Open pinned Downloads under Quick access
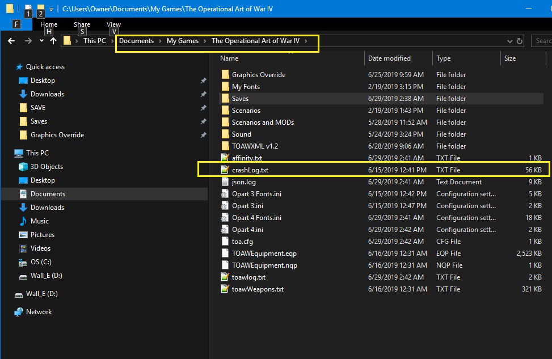552x359 pixels. click(x=47, y=94)
